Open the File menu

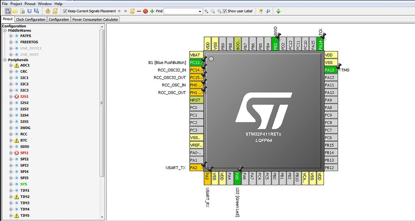pyautogui.click(x=5, y=4)
